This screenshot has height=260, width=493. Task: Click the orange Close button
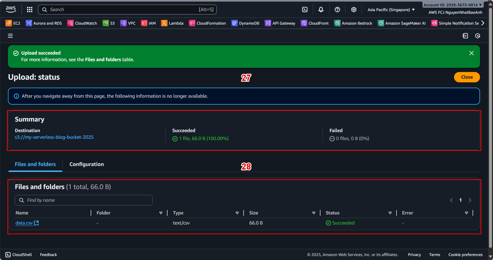pyautogui.click(x=467, y=77)
